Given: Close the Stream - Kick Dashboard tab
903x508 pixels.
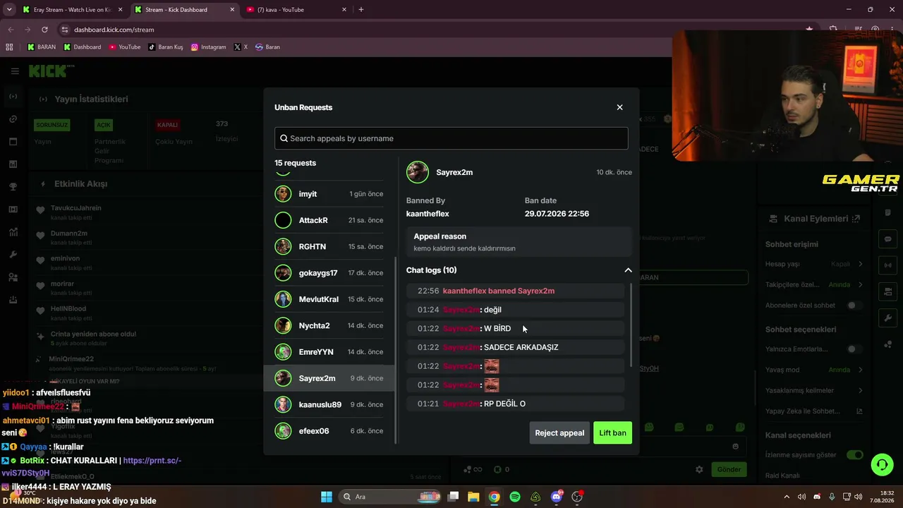Looking at the screenshot, I should (x=232, y=10).
